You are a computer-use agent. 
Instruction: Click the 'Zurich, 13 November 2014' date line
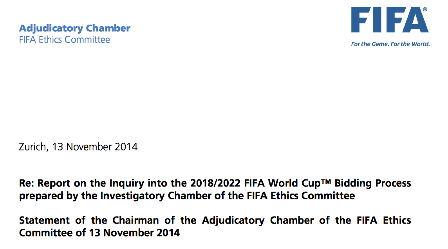[x=78, y=147]
